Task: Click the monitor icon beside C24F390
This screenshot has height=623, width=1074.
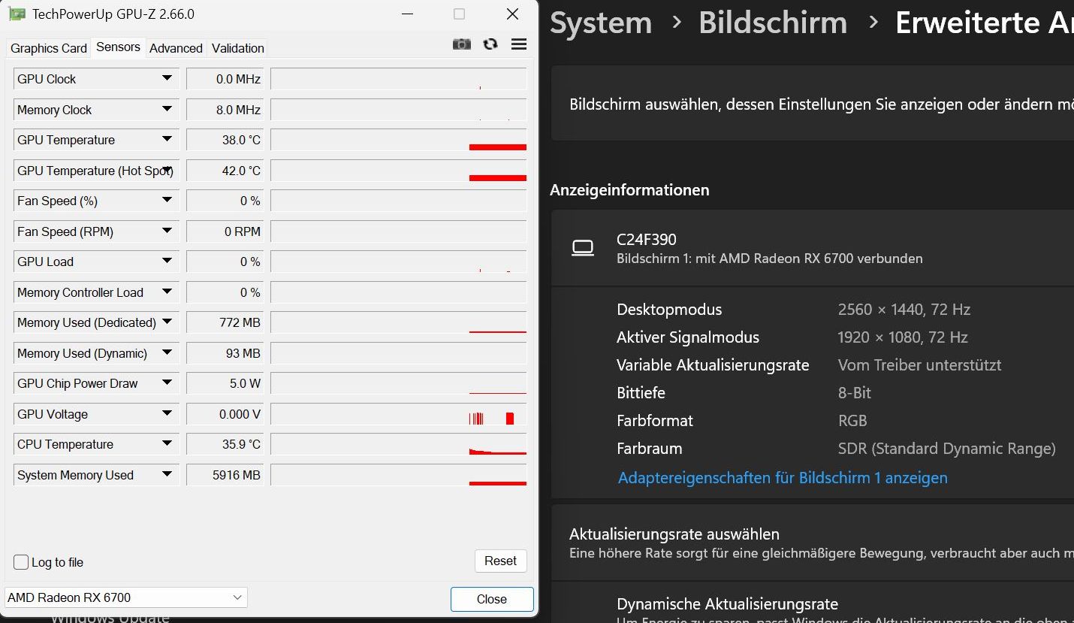Action: 583,248
